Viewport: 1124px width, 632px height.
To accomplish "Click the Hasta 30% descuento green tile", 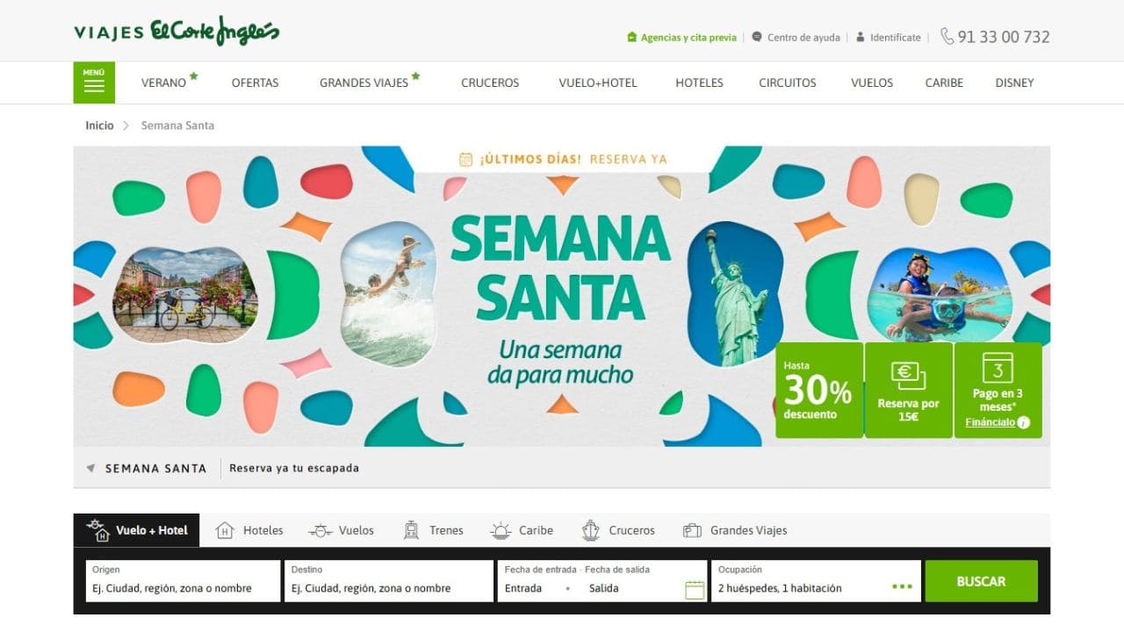I will click(818, 390).
